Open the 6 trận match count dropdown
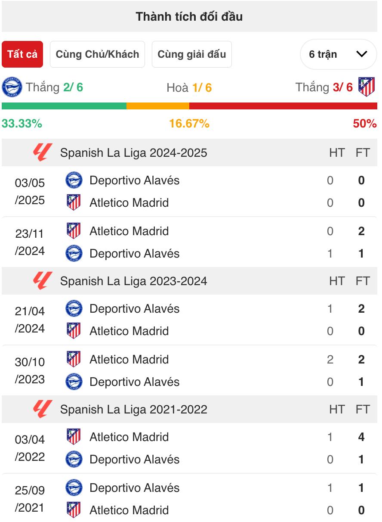The width and height of the screenshot is (382, 522). (x=339, y=54)
